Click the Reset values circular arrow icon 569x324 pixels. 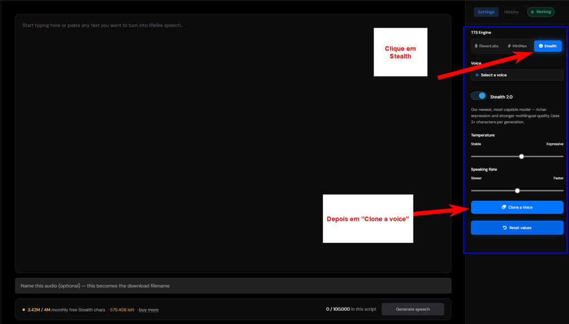pyautogui.click(x=505, y=227)
